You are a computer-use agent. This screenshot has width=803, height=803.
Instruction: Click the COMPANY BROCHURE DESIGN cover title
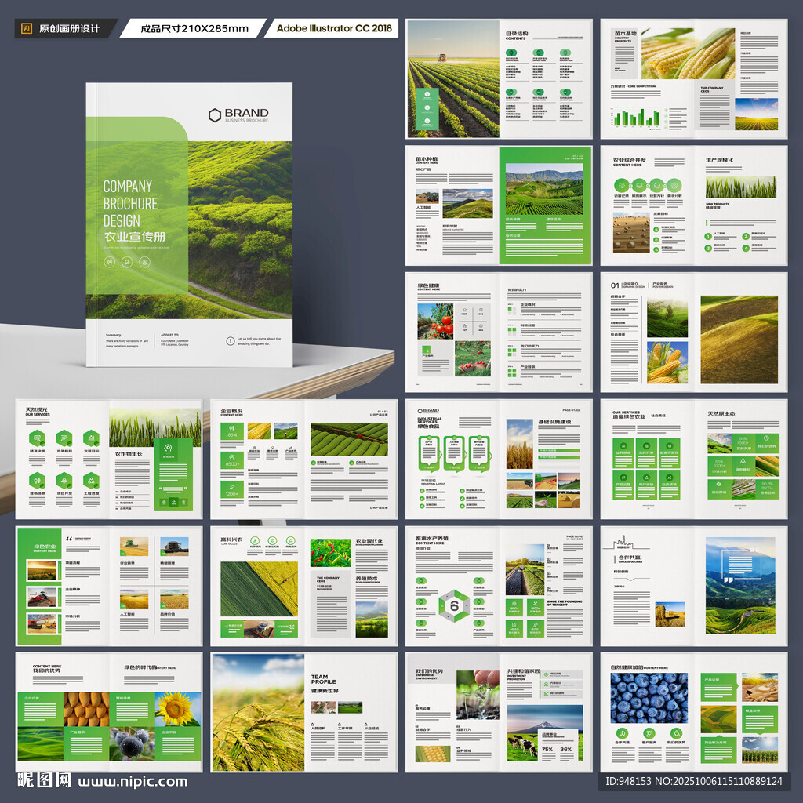(130, 203)
